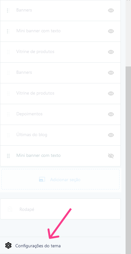The width and height of the screenshot is (131, 254).
Task: Click the Depoimentos section drag handle
Action: tap(8, 114)
